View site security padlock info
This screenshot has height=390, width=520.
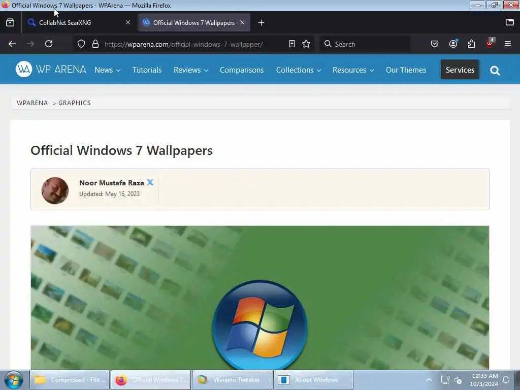pos(95,44)
